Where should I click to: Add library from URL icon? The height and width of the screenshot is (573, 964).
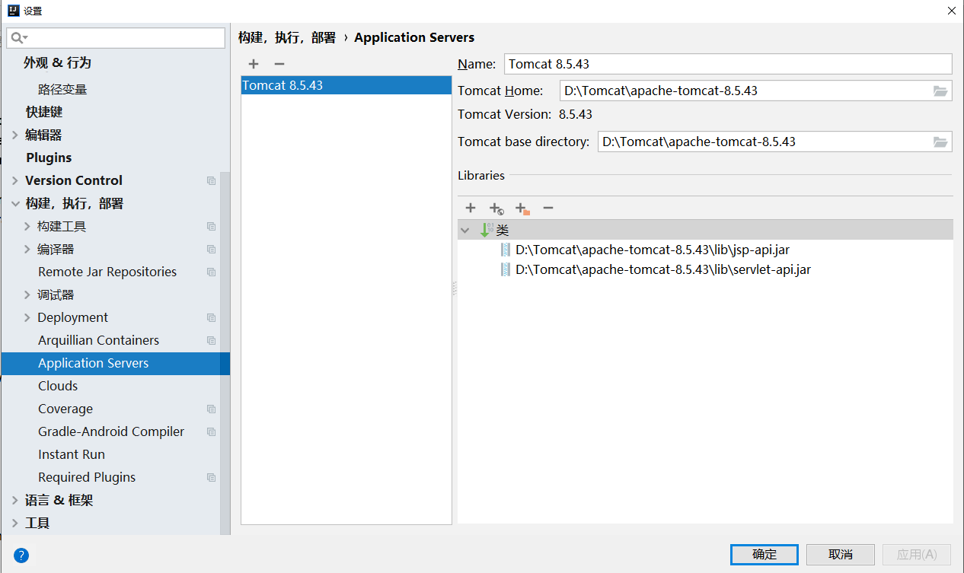(x=496, y=209)
